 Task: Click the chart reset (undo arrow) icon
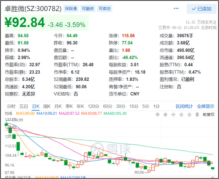pyautogui.click(x=157, y=115)
